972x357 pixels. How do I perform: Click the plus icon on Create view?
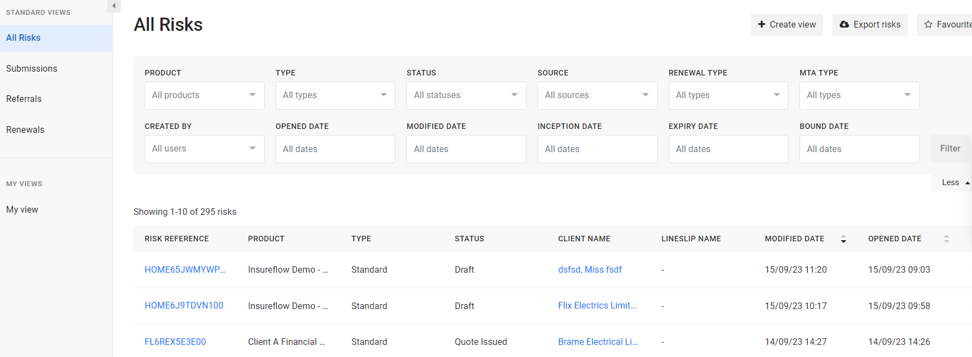(761, 24)
